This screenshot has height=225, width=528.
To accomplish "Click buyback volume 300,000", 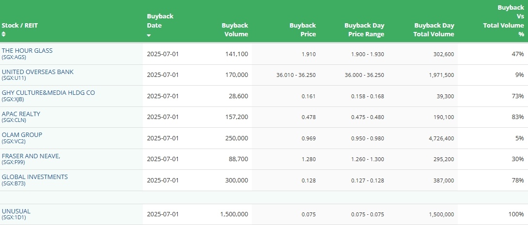I will (237, 180).
